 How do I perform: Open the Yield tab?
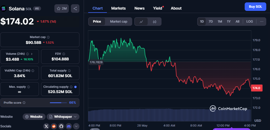158,8
